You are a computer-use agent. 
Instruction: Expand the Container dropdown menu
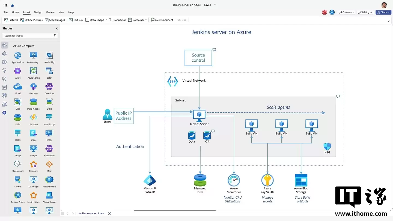[138, 20]
